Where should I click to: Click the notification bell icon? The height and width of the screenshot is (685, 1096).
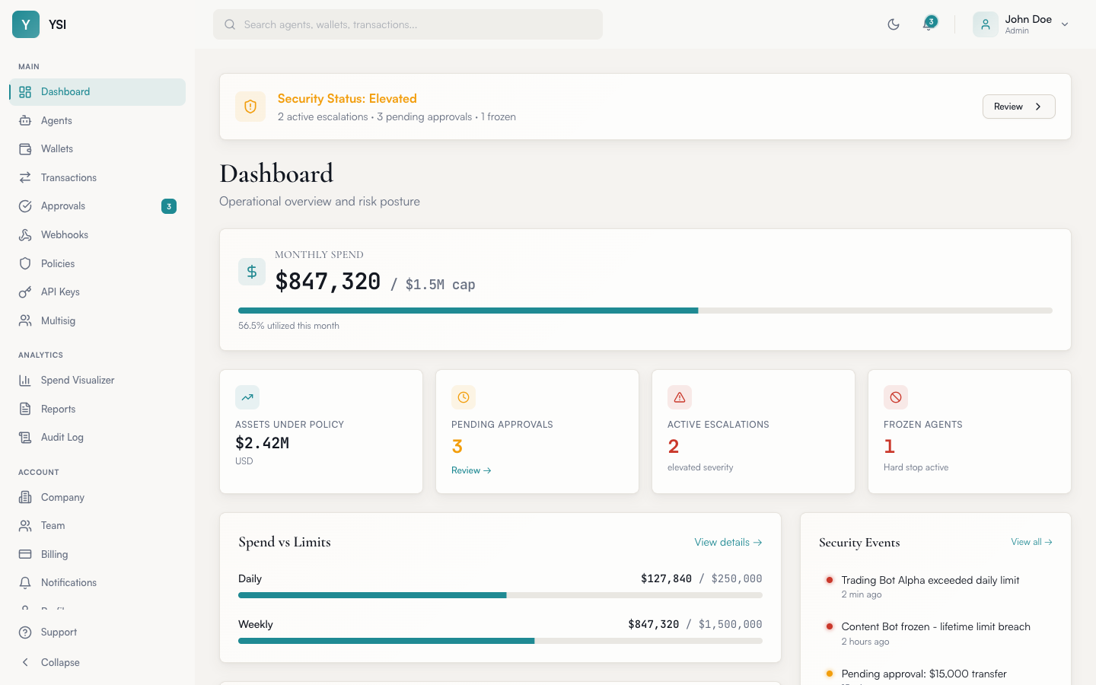[928, 24]
